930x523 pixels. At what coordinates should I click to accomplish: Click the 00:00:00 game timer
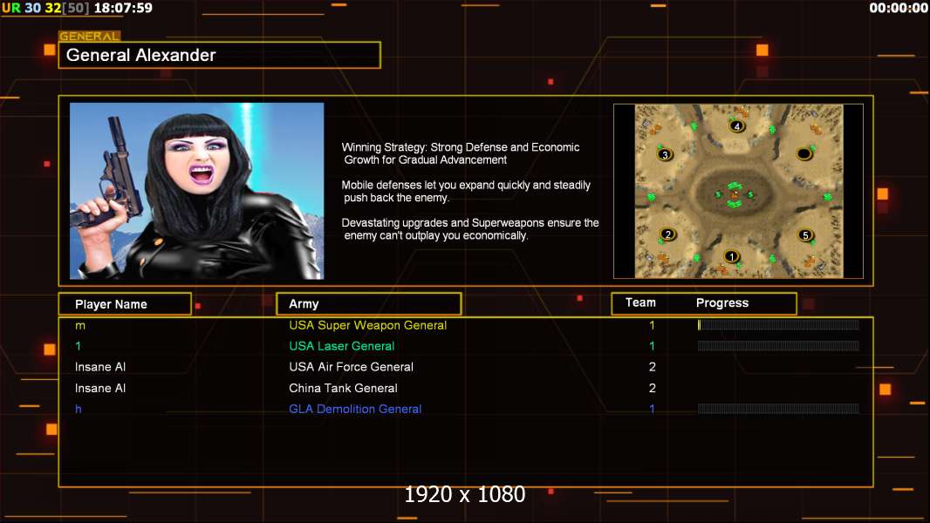pos(899,9)
